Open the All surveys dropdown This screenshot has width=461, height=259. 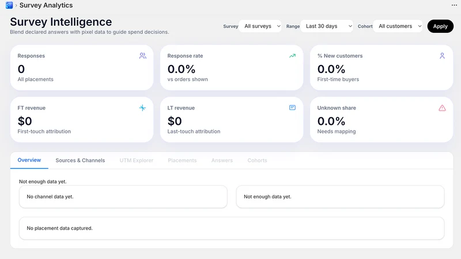[x=260, y=26]
